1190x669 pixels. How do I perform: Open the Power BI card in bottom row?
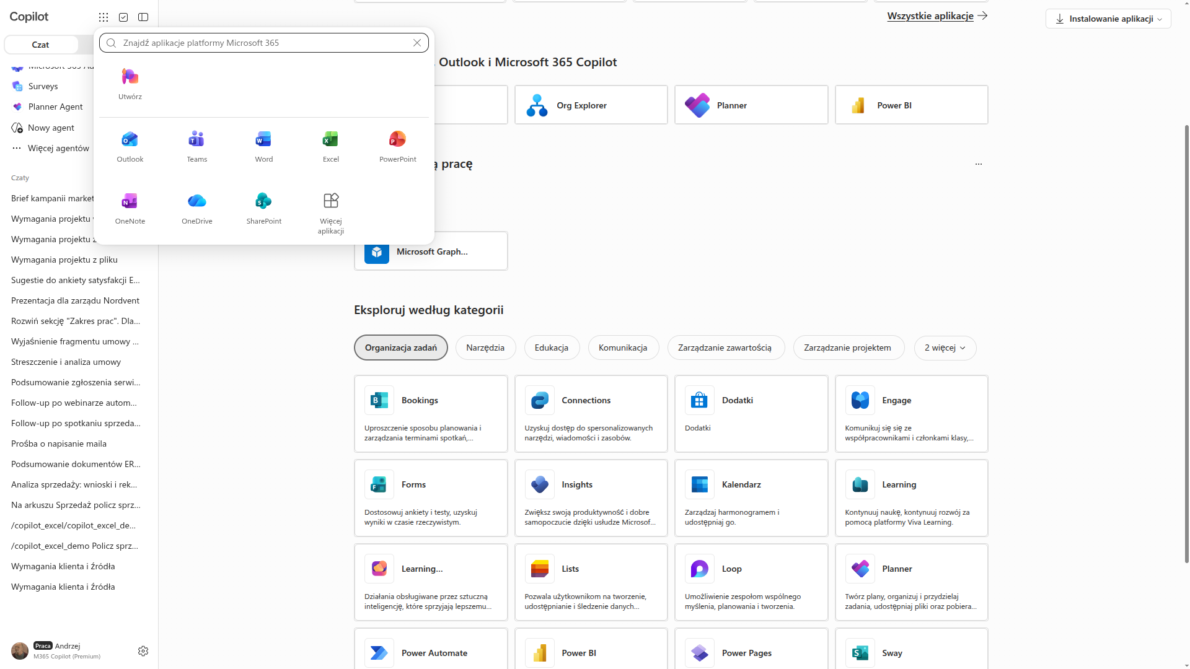(x=591, y=649)
